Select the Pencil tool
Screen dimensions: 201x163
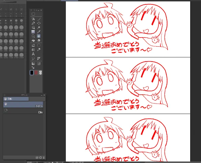33,23
